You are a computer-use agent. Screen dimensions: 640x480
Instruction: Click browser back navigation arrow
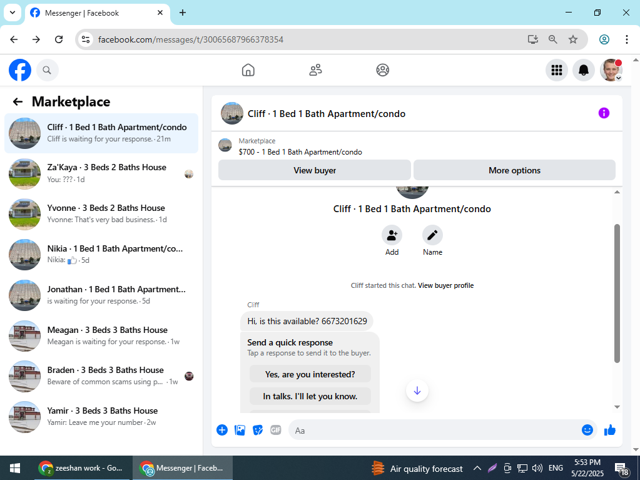click(x=14, y=39)
